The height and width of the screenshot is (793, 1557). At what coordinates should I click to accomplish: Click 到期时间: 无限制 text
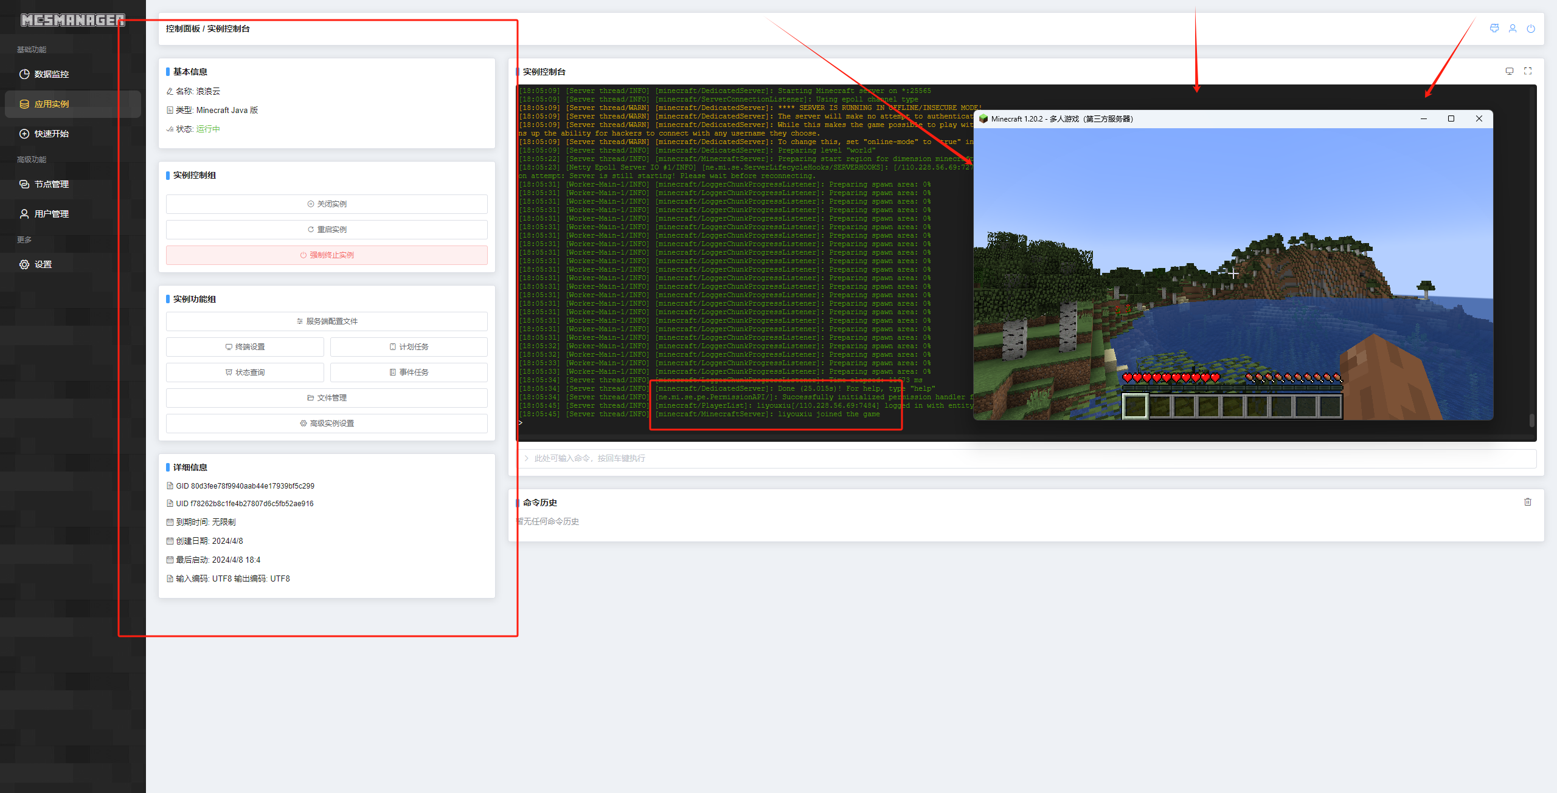point(206,522)
